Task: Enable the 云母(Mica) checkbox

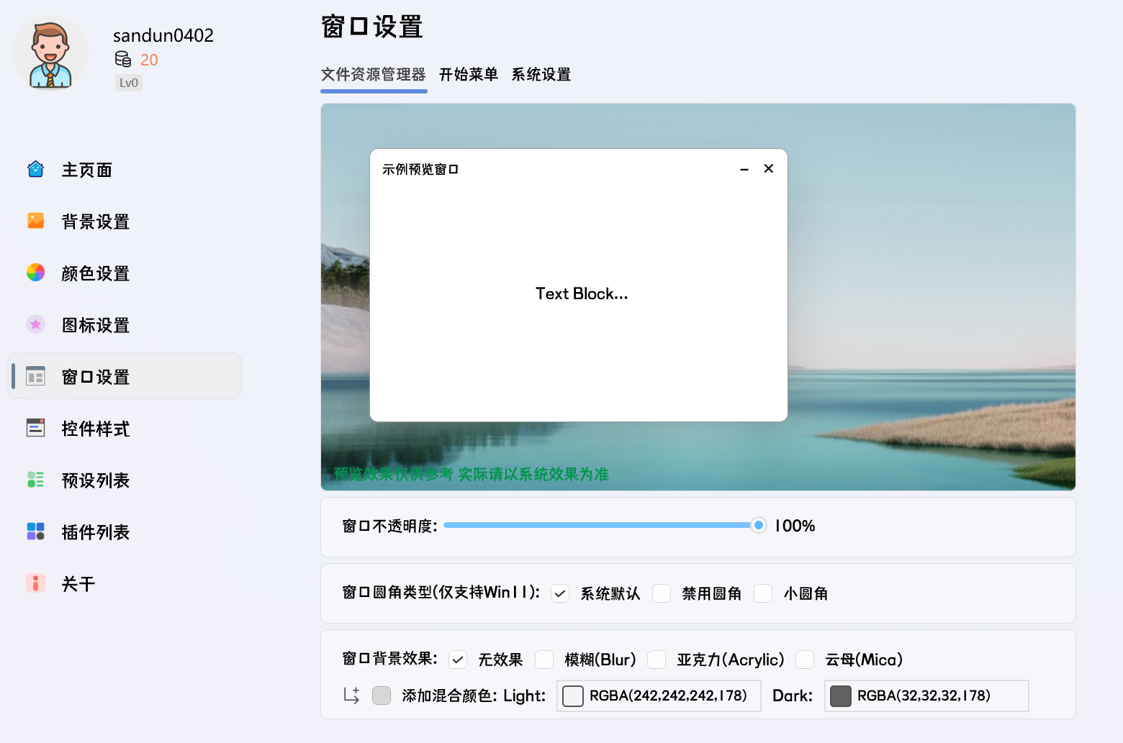Action: point(805,660)
